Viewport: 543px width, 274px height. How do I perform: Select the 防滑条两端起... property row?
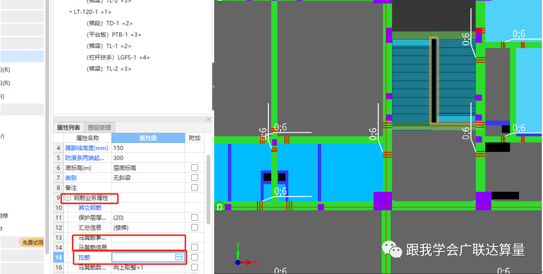pos(86,158)
